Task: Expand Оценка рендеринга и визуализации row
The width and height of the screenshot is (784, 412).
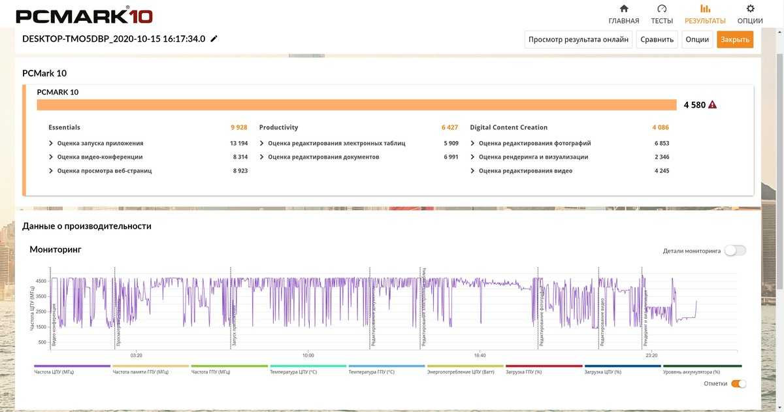Action: tap(472, 157)
